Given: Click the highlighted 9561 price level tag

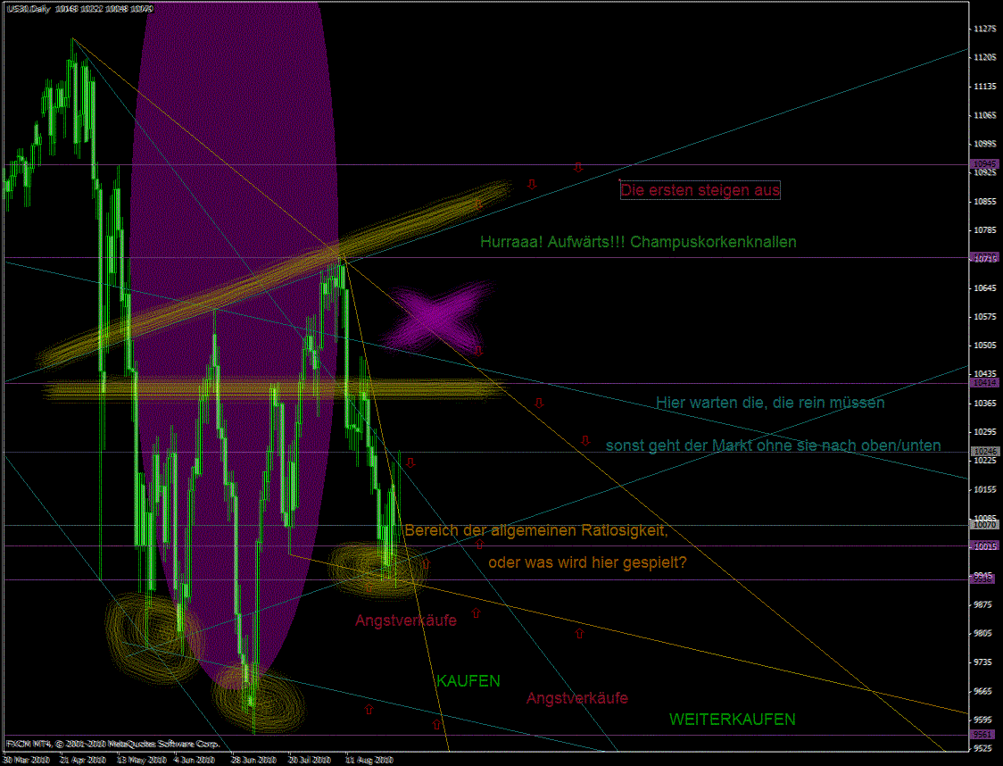Looking at the screenshot, I should click(x=983, y=735).
